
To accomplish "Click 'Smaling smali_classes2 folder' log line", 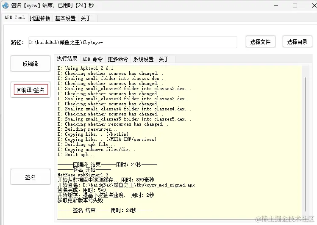I will [x=124, y=88].
